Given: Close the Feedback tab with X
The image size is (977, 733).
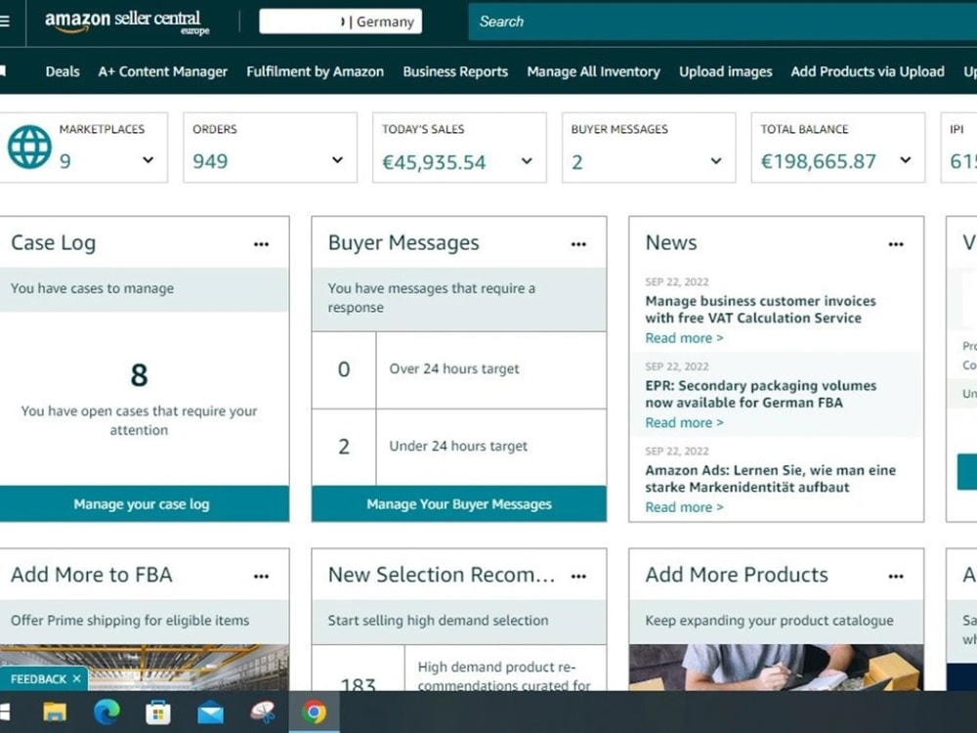Looking at the screenshot, I should [x=76, y=679].
